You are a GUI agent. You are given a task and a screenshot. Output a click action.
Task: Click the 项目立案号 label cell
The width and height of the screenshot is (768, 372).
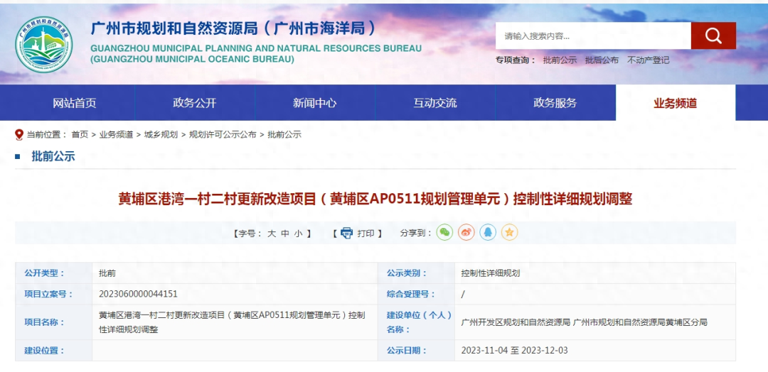(x=54, y=294)
